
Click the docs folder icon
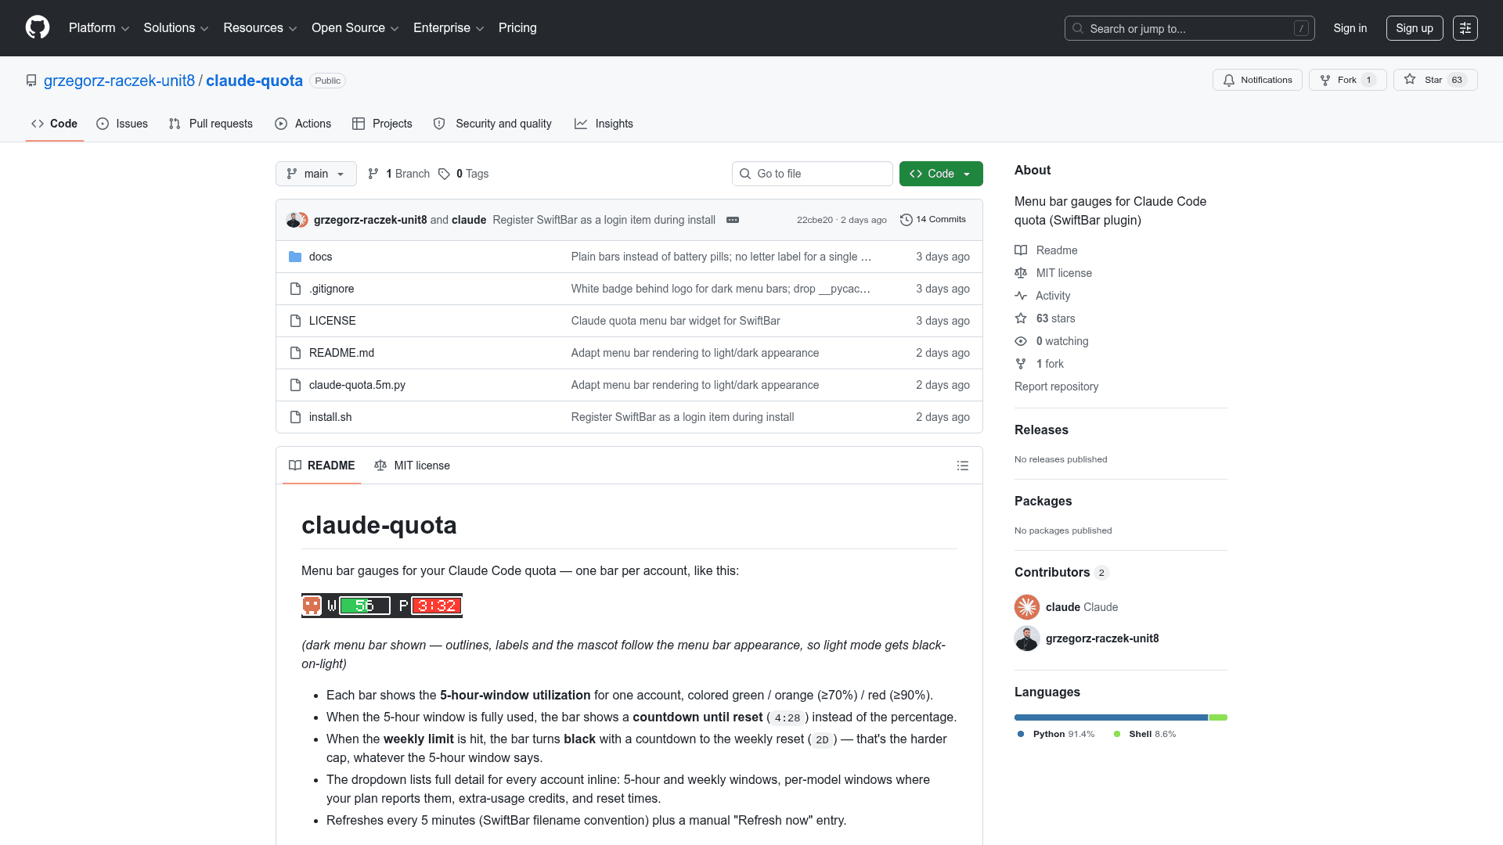point(295,257)
